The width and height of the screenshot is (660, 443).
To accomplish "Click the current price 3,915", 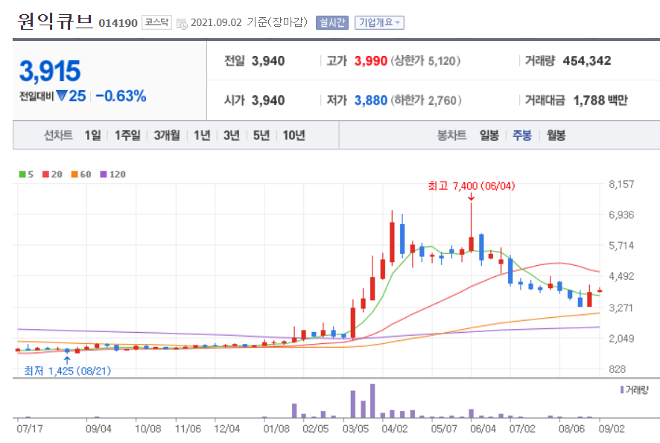I will pos(50,71).
